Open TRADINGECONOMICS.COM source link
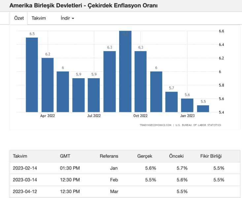 click(x=156, y=125)
